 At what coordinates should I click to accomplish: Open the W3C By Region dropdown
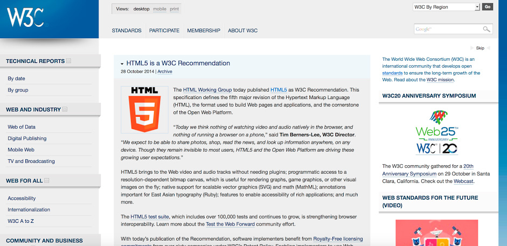(446, 7)
